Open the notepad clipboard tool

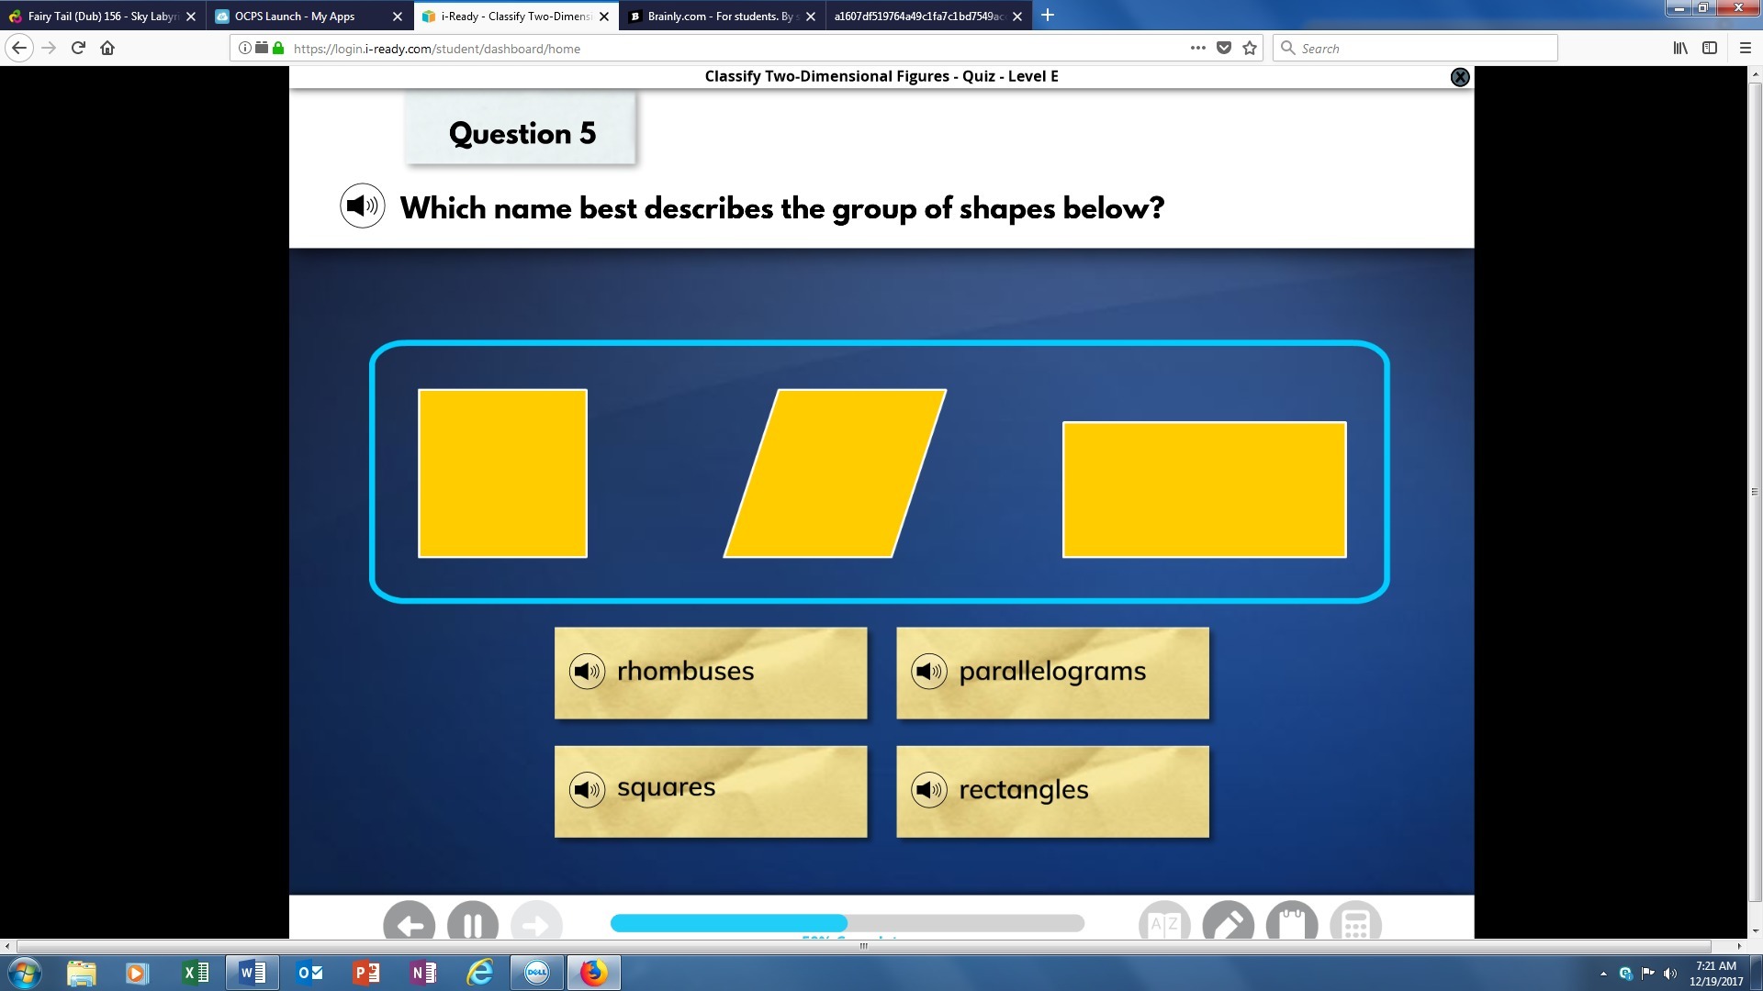pos(1291,923)
